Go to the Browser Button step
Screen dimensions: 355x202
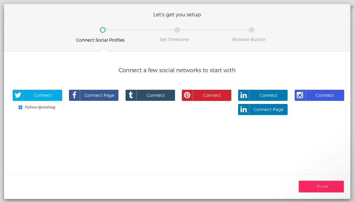(249, 39)
